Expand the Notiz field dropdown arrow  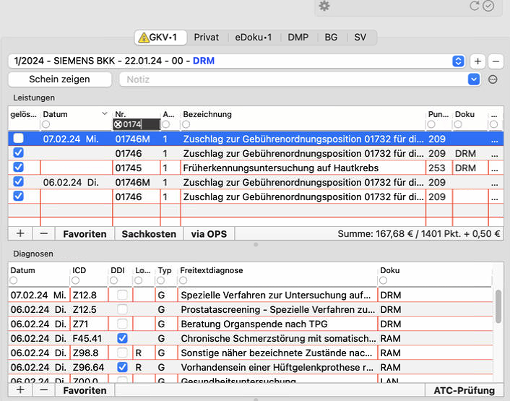tap(474, 79)
